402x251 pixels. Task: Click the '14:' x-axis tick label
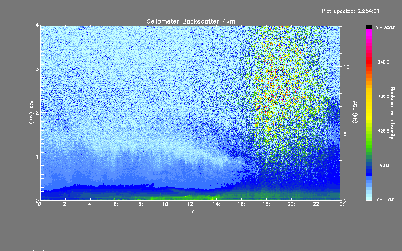(x=216, y=204)
